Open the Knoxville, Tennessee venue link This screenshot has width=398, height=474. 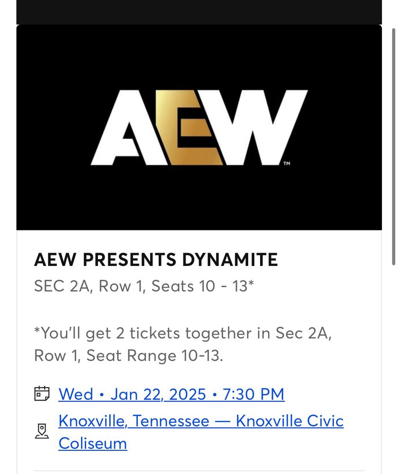pyautogui.click(x=201, y=432)
